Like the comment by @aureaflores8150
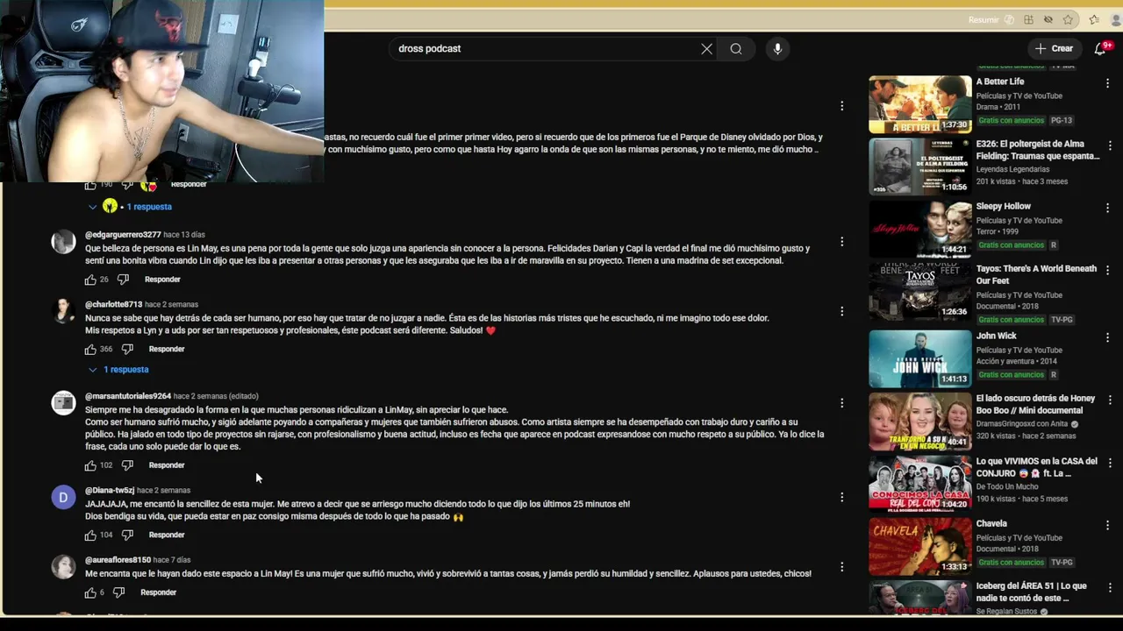Image resolution: width=1123 pixels, height=631 pixels. [x=90, y=592]
